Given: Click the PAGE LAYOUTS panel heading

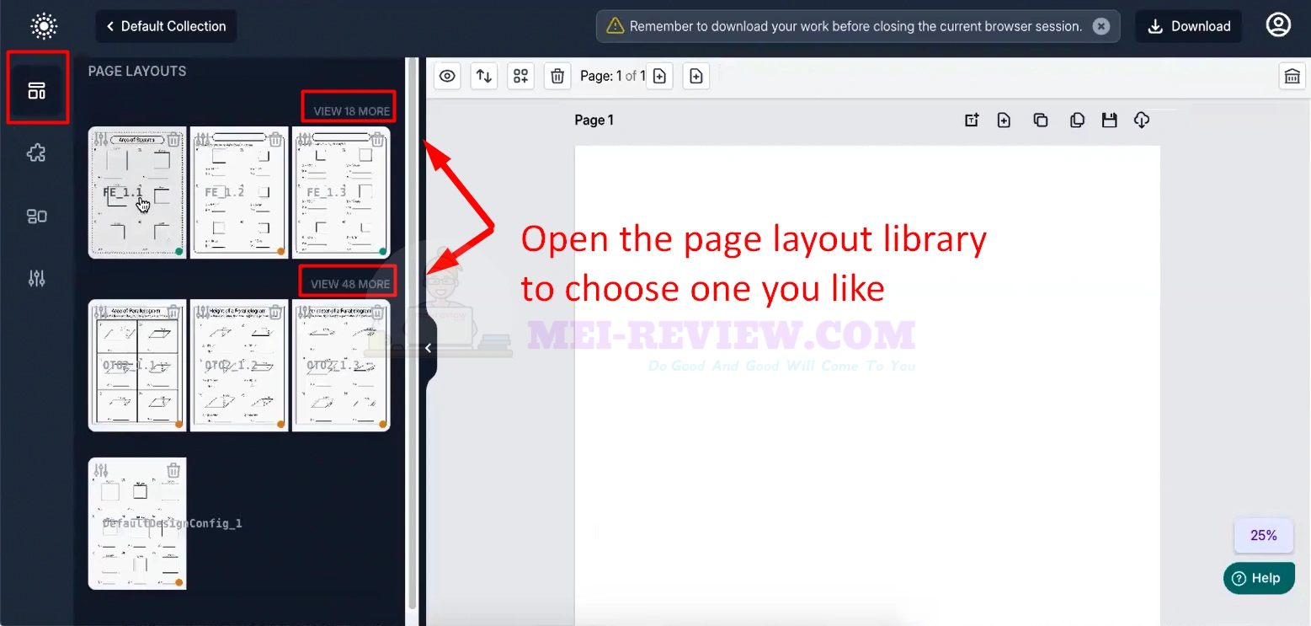Looking at the screenshot, I should pyautogui.click(x=137, y=71).
